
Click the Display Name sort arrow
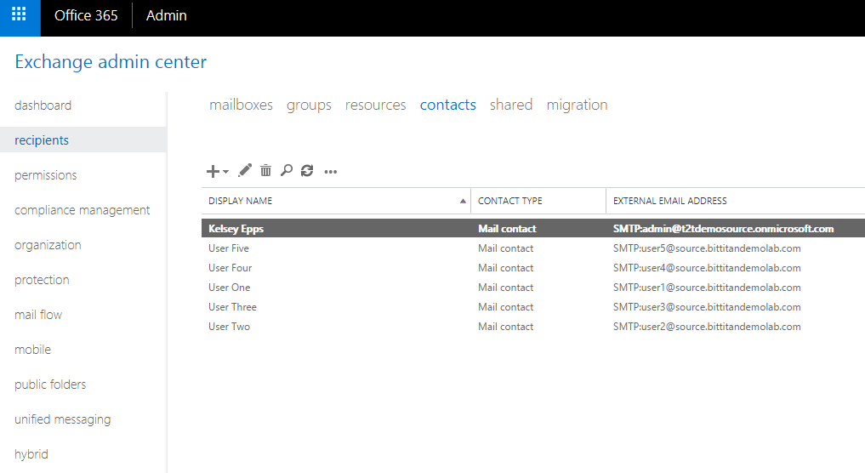point(463,201)
